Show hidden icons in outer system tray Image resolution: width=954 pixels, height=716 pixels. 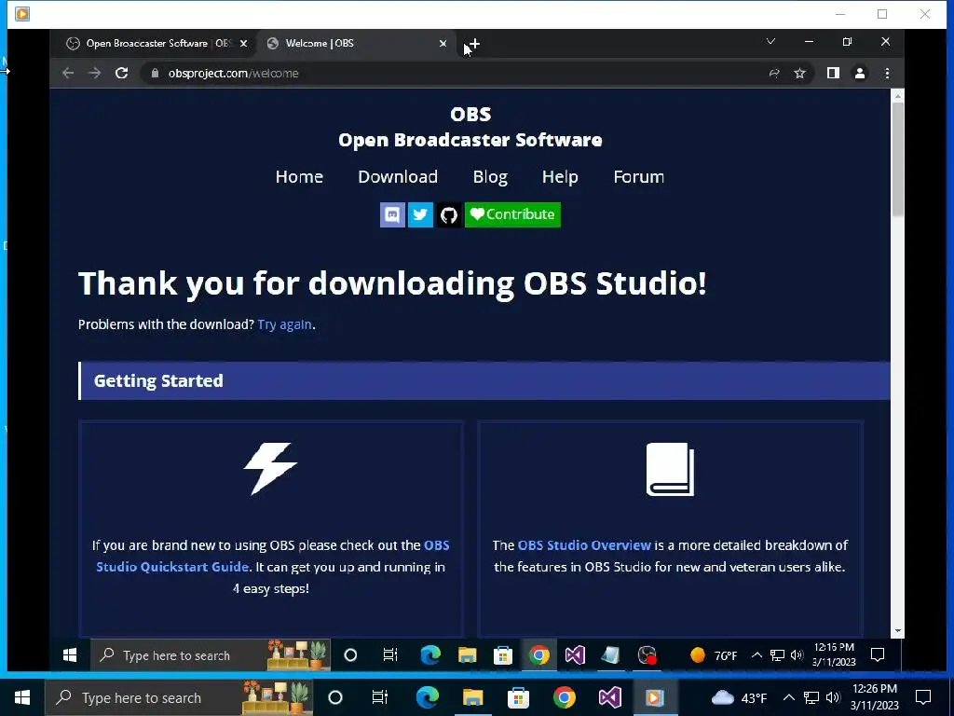(x=788, y=697)
